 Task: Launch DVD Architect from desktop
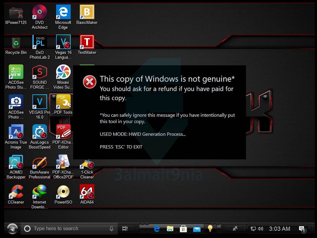tap(40, 12)
